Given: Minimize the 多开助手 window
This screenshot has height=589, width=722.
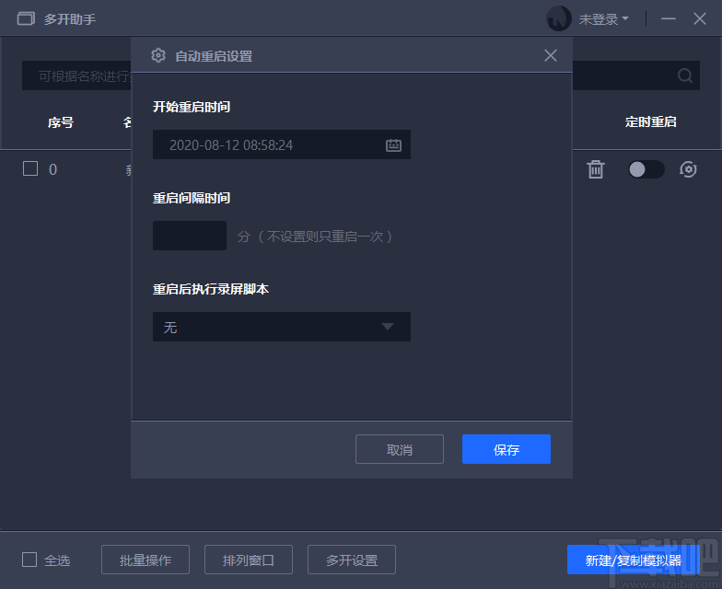Looking at the screenshot, I should (669, 18).
